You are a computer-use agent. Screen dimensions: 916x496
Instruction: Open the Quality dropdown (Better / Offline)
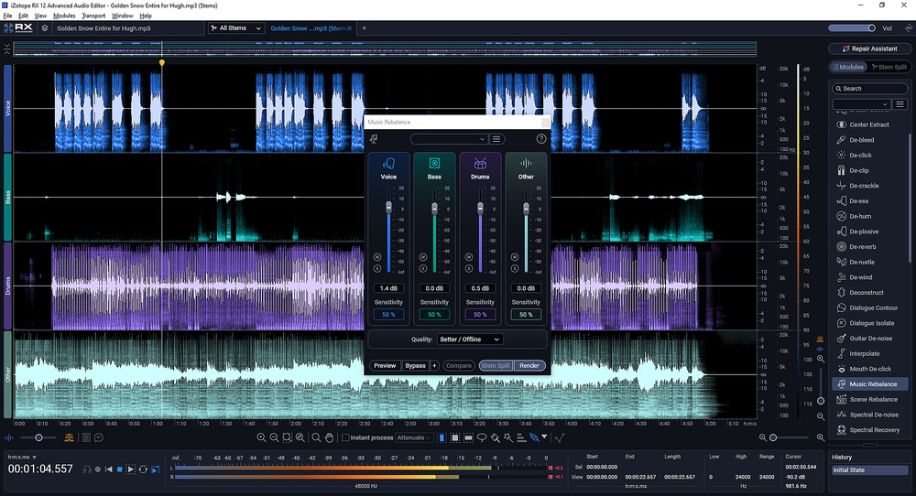pyautogui.click(x=470, y=339)
